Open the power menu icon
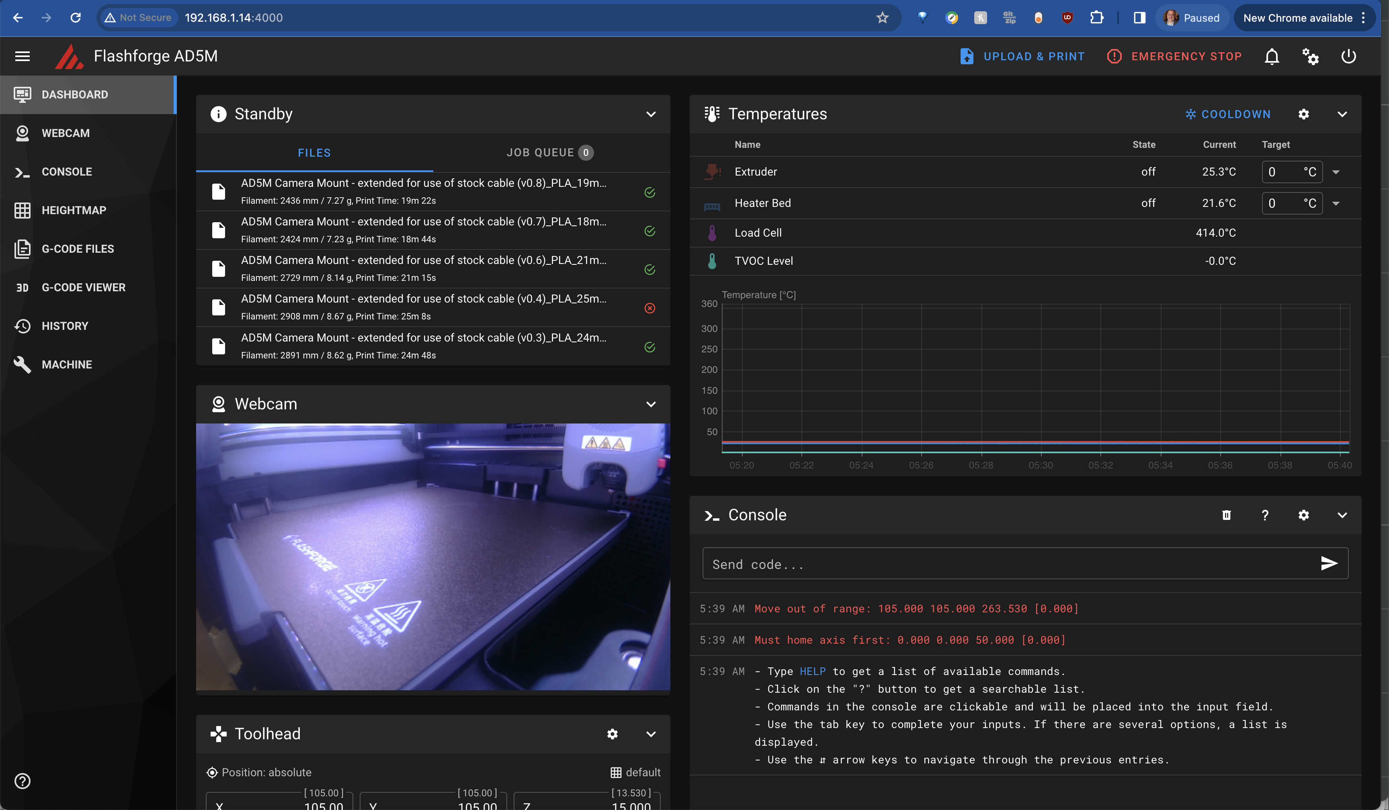Screen dimensions: 1389x810 click(x=1348, y=56)
